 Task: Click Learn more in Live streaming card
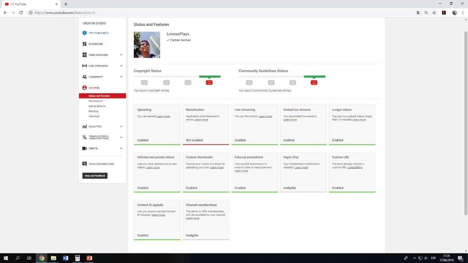click(265, 116)
